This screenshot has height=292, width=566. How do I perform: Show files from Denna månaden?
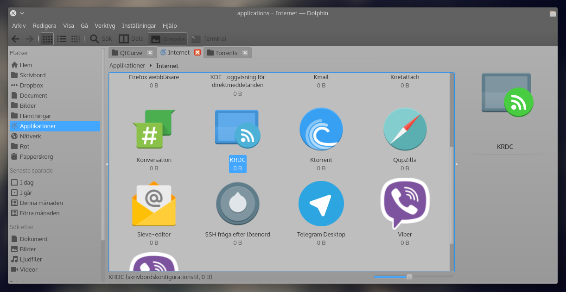click(55, 203)
